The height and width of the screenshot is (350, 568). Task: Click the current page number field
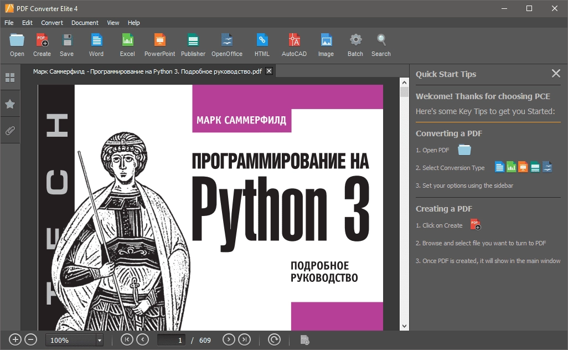[171, 340]
